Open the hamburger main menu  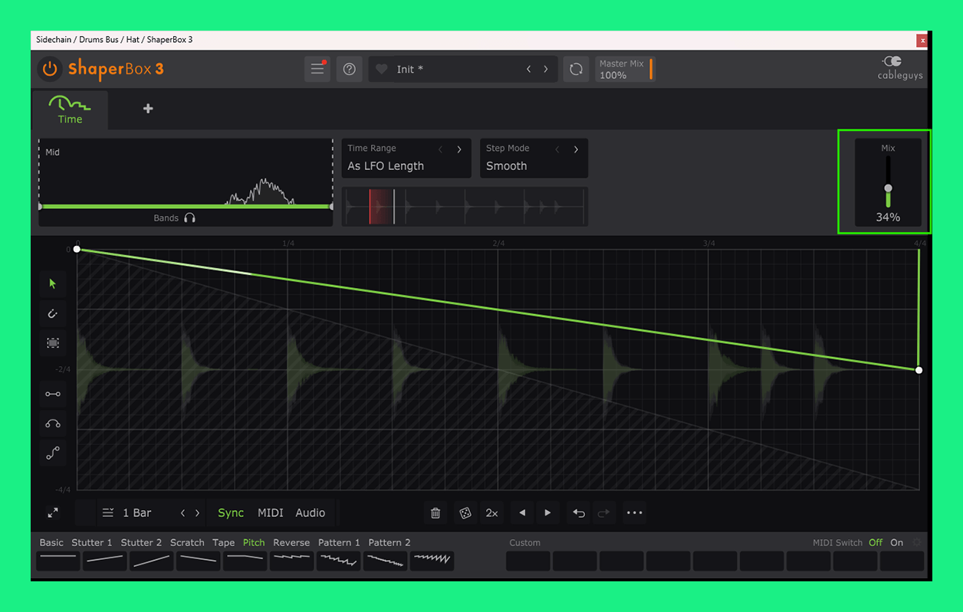coord(317,69)
